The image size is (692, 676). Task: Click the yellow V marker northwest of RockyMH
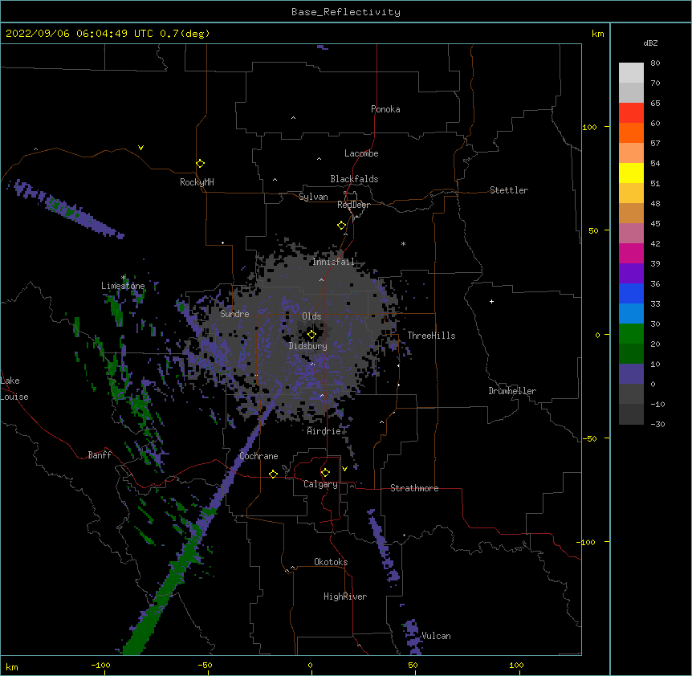coord(140,148)
